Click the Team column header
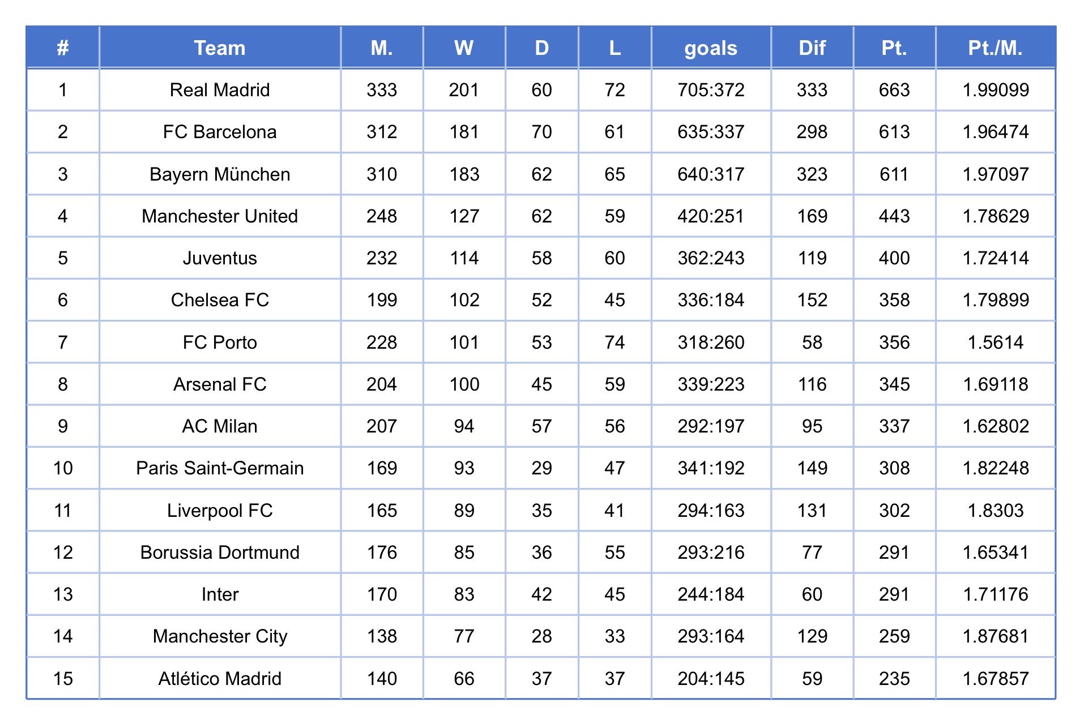Screen dimensions: 1084x715 pos(220,48)
